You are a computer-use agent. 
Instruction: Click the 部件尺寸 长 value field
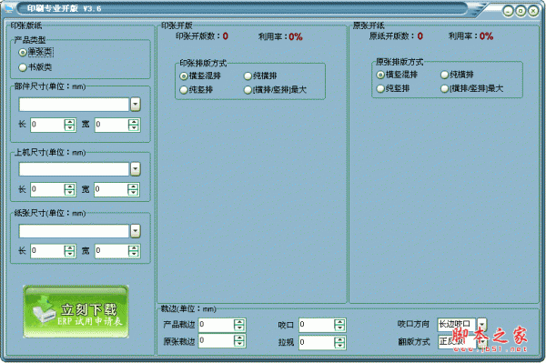click(x=47, y=125)
